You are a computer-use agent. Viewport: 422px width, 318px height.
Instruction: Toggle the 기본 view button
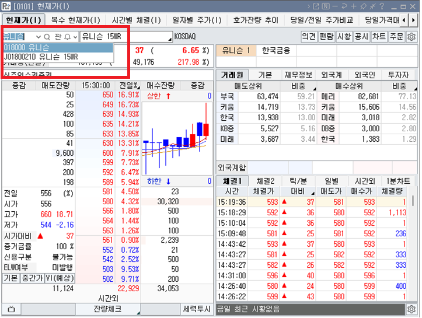point(11,278)
